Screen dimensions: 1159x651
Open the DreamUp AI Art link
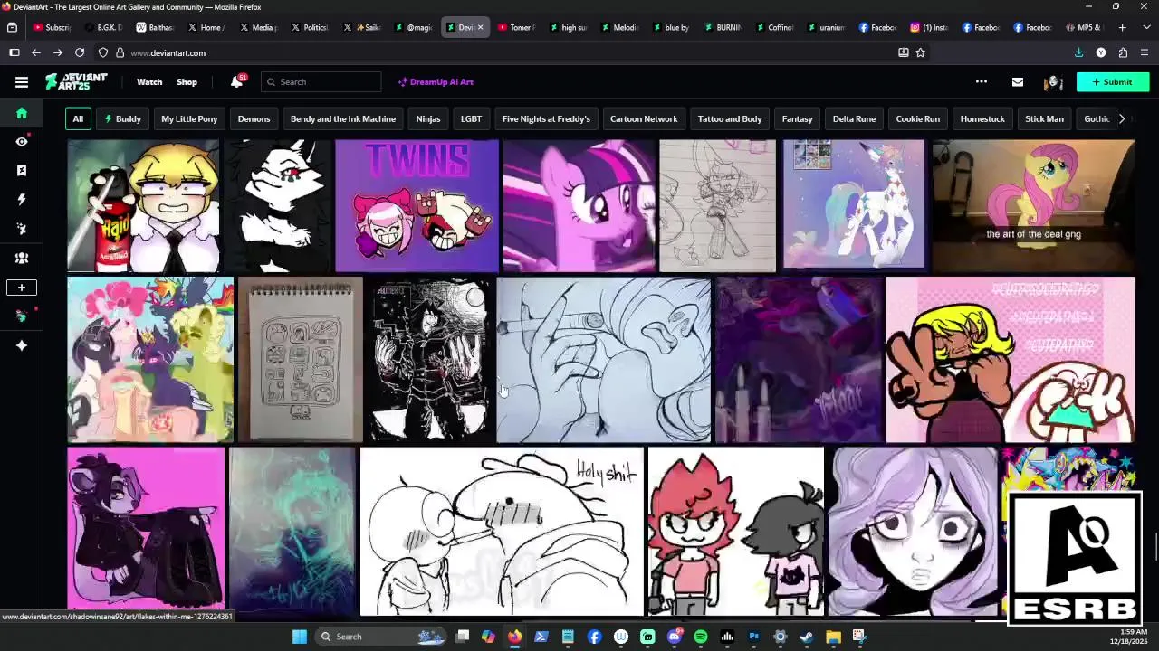click(436, 82)
